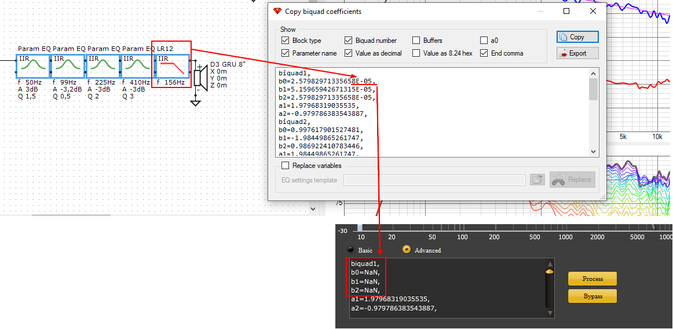The width and height of the screenshot is (673, 329).
Task: Toggle the Parameter name checkbox
Action: [x=285, y=53]
